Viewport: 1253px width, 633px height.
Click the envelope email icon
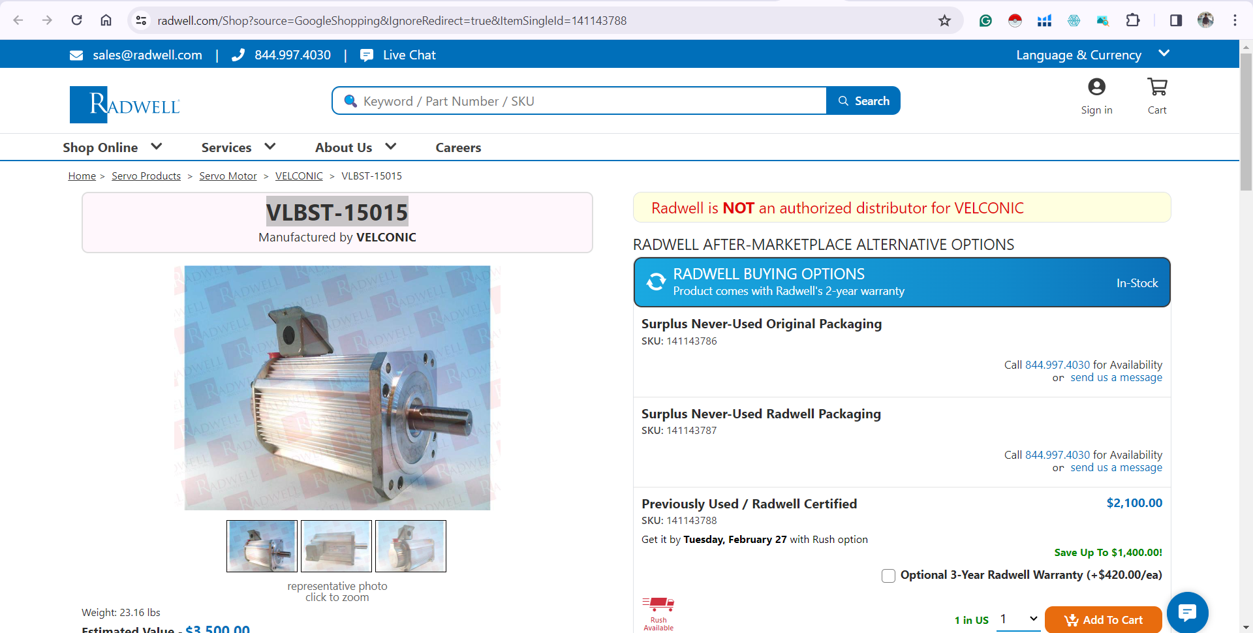[x=76, y=55]
